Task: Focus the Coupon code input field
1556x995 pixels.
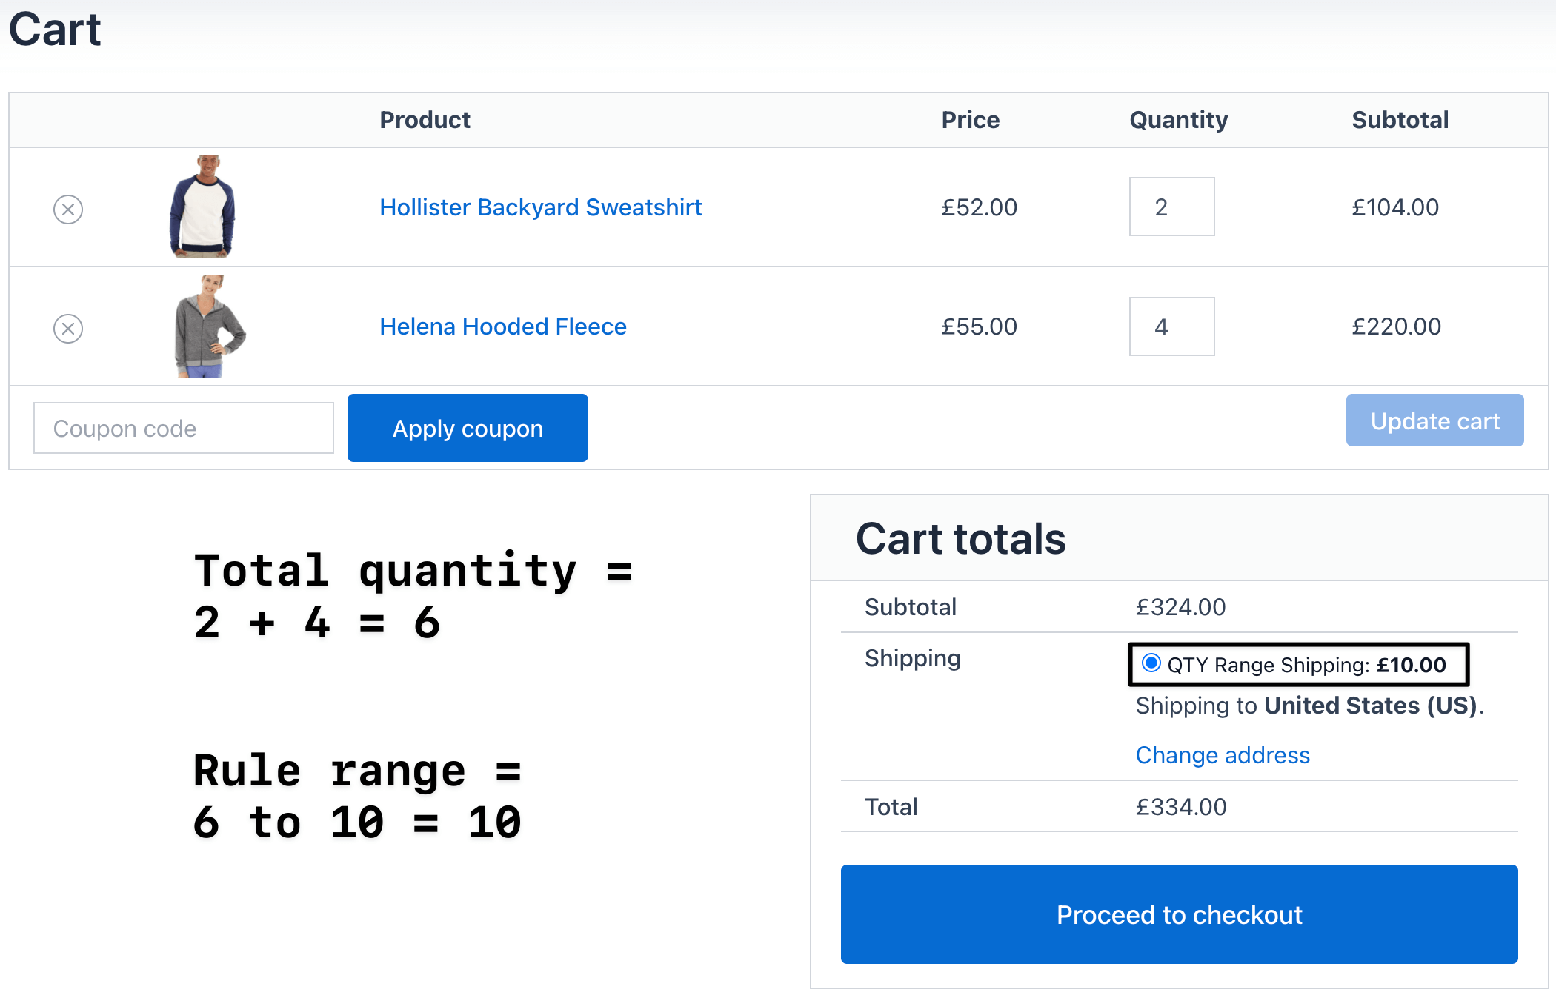Action: 184,428
